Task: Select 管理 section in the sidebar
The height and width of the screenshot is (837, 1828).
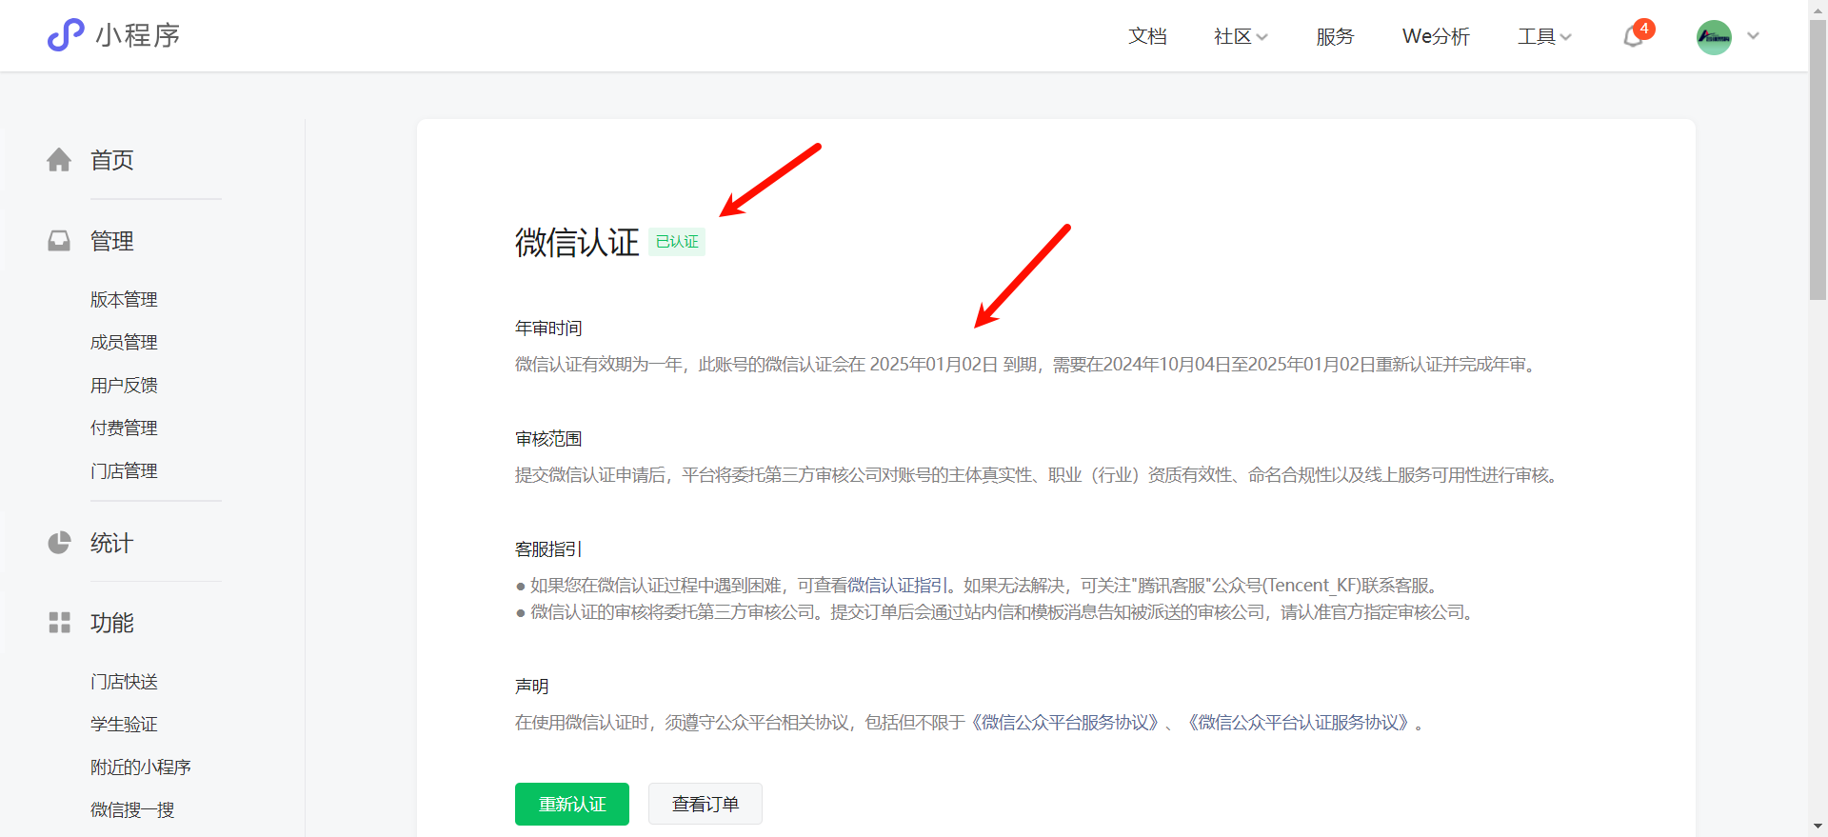Action: tap(112, 241)
